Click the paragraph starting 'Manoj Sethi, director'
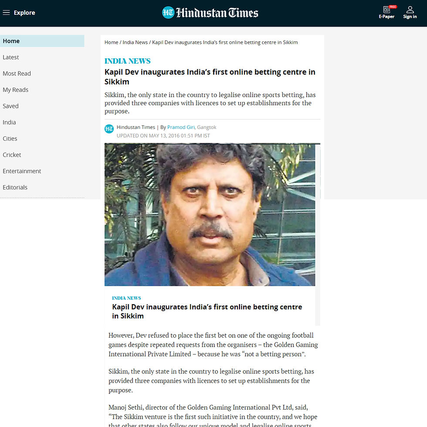 (213, 416)
